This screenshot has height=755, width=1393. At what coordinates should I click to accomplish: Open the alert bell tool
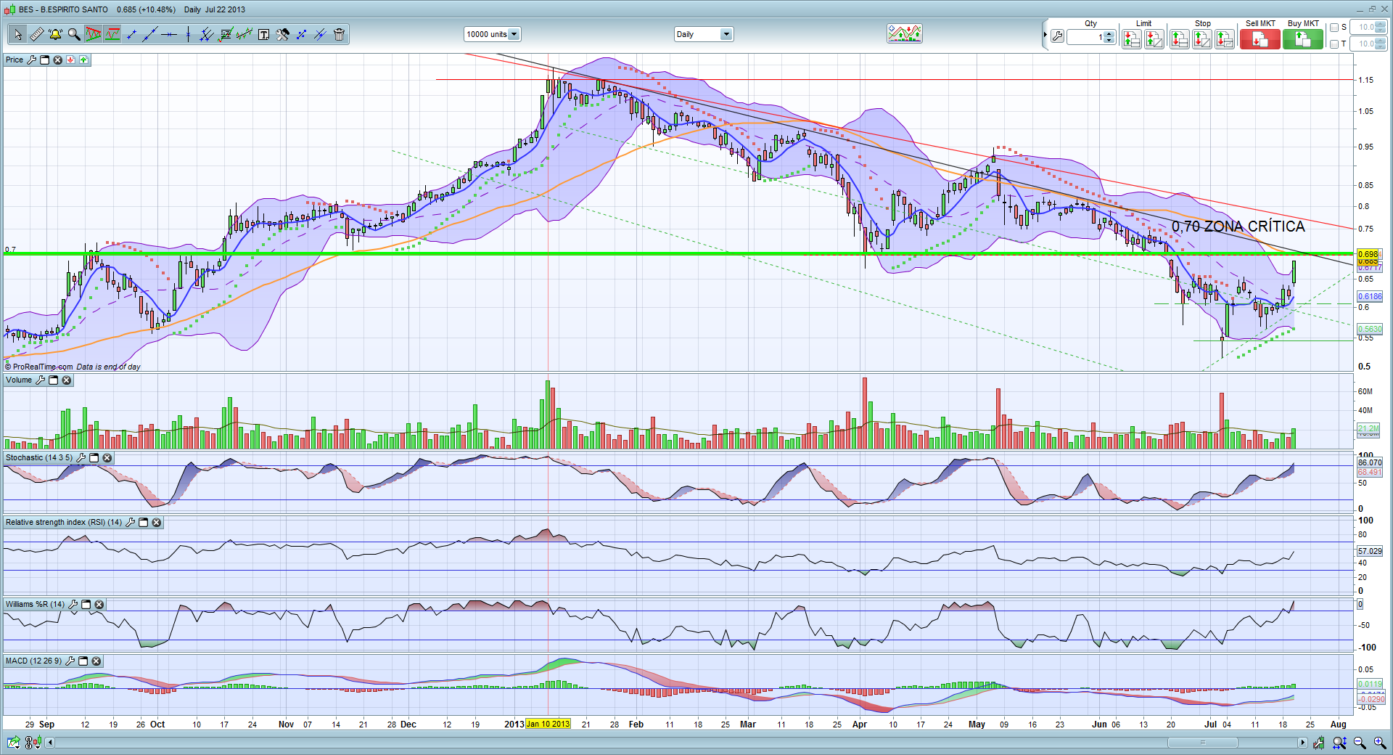click(55, 34)
